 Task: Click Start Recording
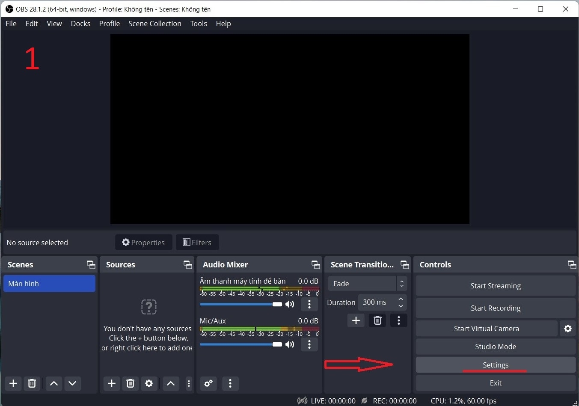tap(495, 308)
